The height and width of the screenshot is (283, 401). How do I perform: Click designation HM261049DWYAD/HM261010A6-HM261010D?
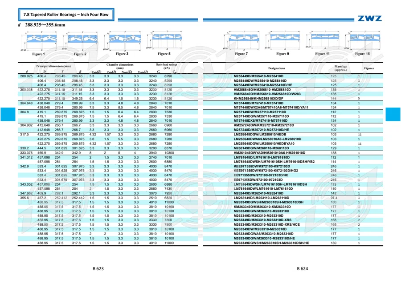(270, 153)
